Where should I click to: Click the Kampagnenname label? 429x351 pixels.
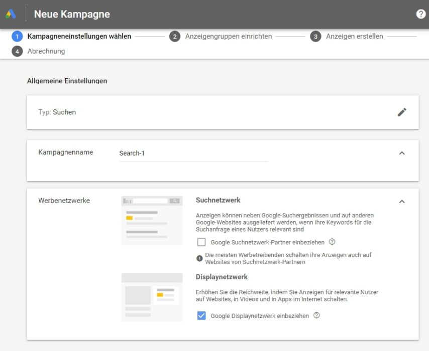point(66,152)
